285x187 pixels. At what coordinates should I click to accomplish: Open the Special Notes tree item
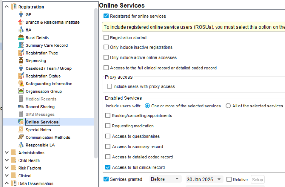[38, 130]
